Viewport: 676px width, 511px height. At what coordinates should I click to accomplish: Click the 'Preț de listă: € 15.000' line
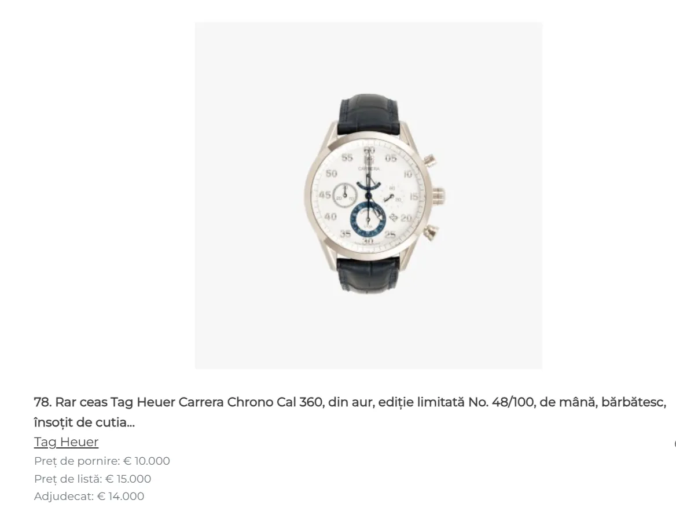92,479
